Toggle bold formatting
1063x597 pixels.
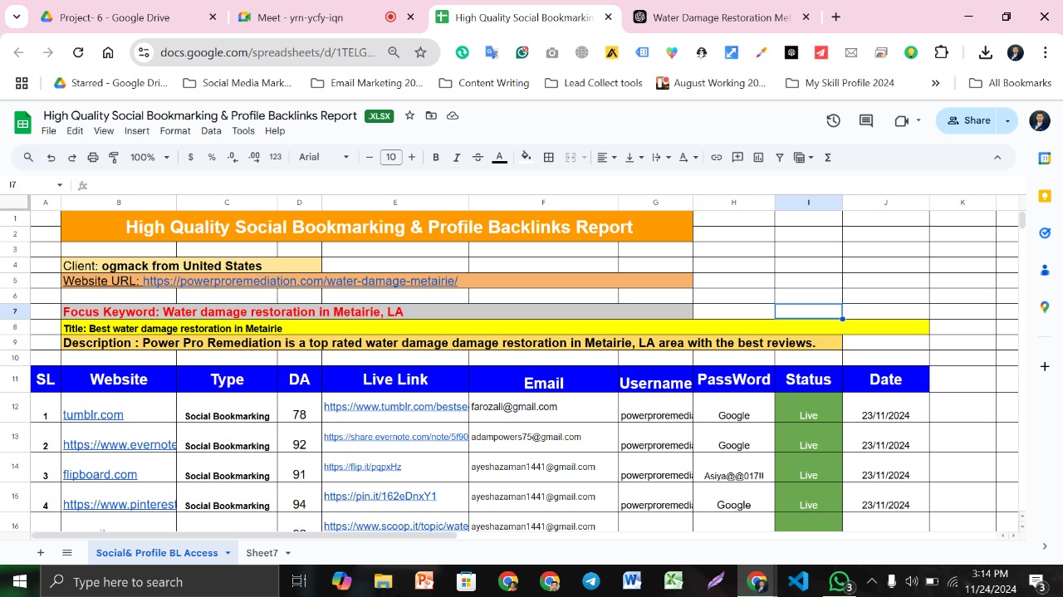(x=436, y=158)
